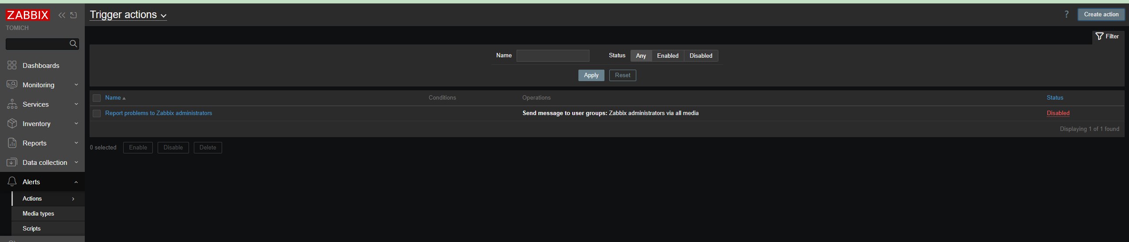The height and width of the screenshot is (242, 1129).
Task: Tick the select-all checkbox in table header
Action: pos(97,98)
